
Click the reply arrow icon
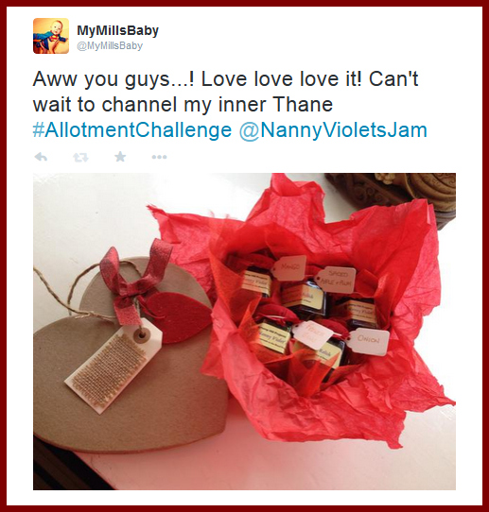(41, 158)
